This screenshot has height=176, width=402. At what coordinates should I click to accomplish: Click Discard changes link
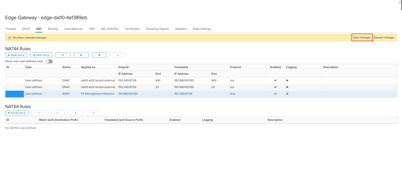pos(384,37)
